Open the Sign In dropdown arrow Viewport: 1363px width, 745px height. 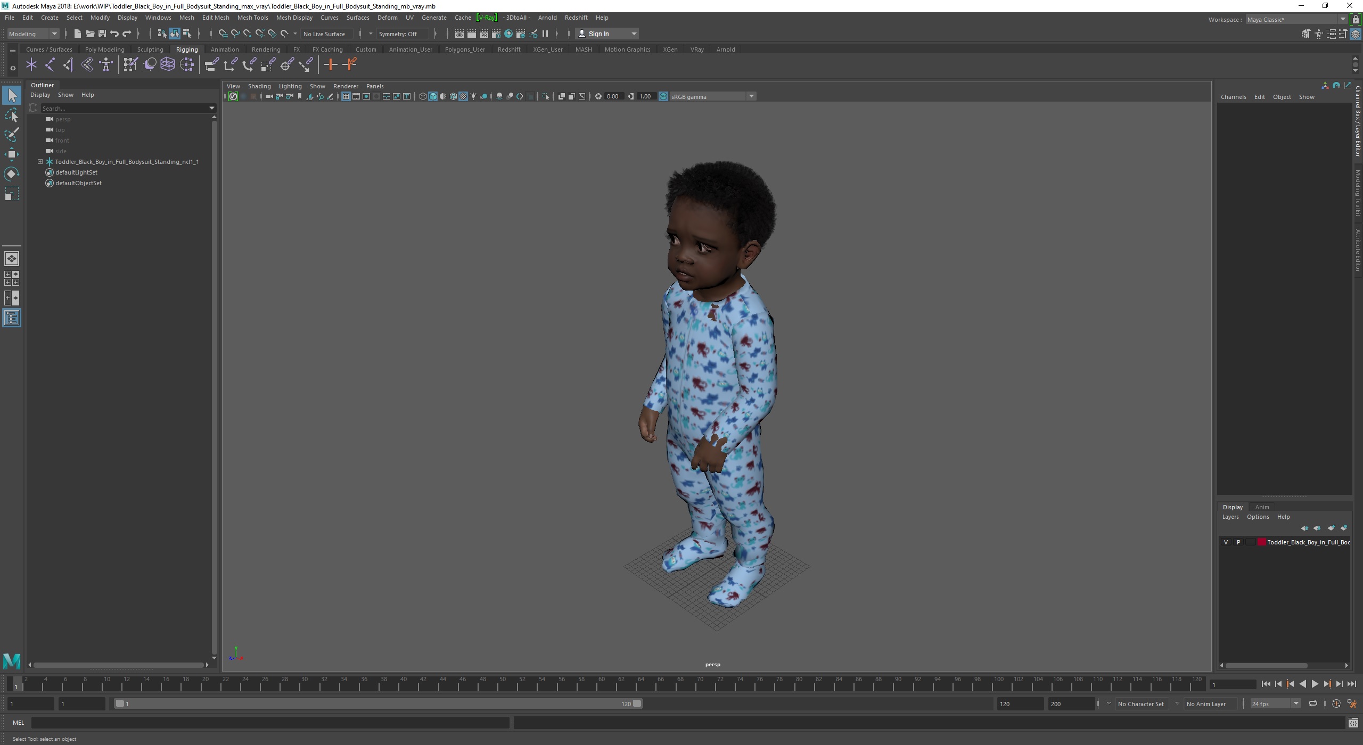[634, 34]
